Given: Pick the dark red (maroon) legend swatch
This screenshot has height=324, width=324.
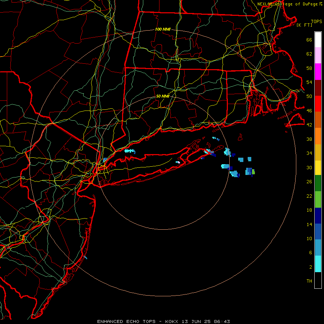Looking at the screenshot, I should [318, 87].
